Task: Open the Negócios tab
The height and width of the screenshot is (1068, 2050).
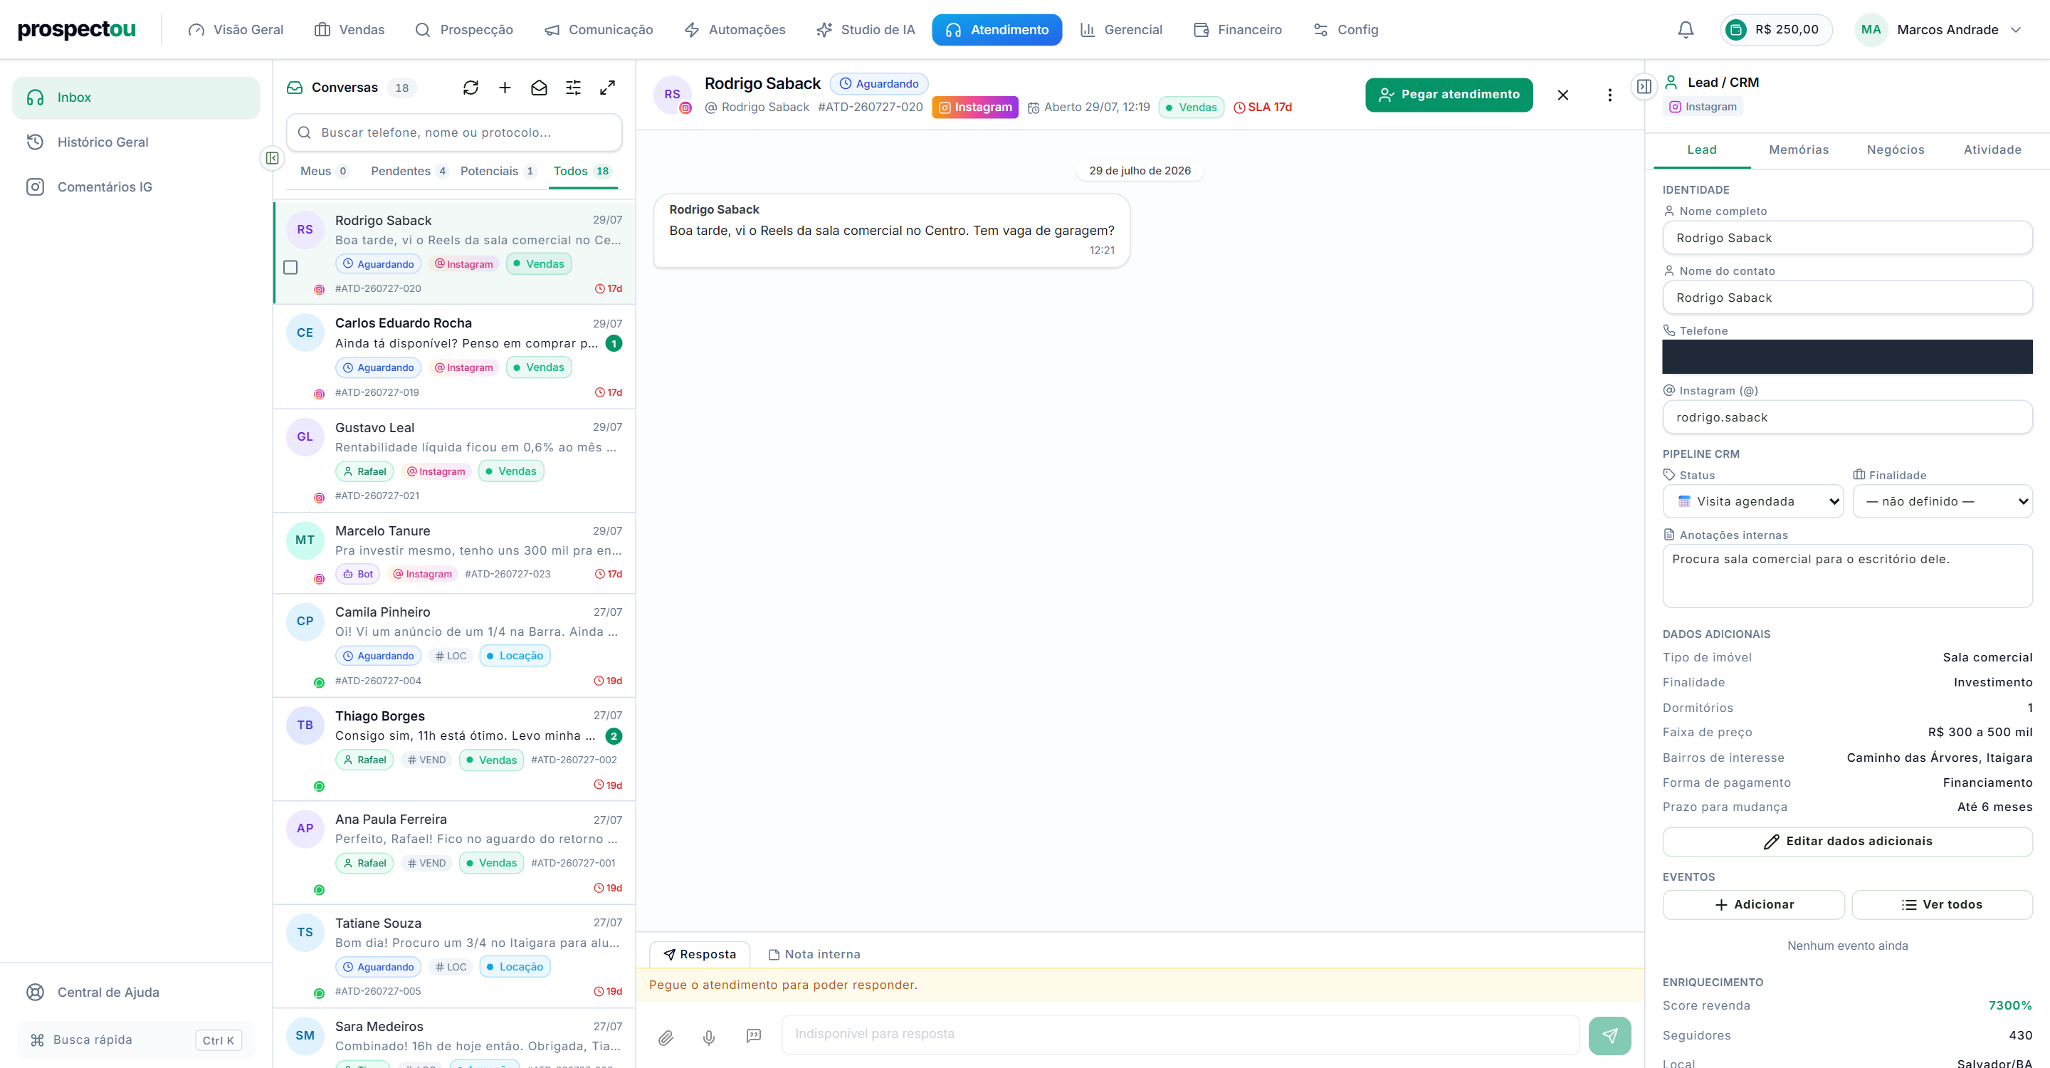Action: [x=1896, y=150]
